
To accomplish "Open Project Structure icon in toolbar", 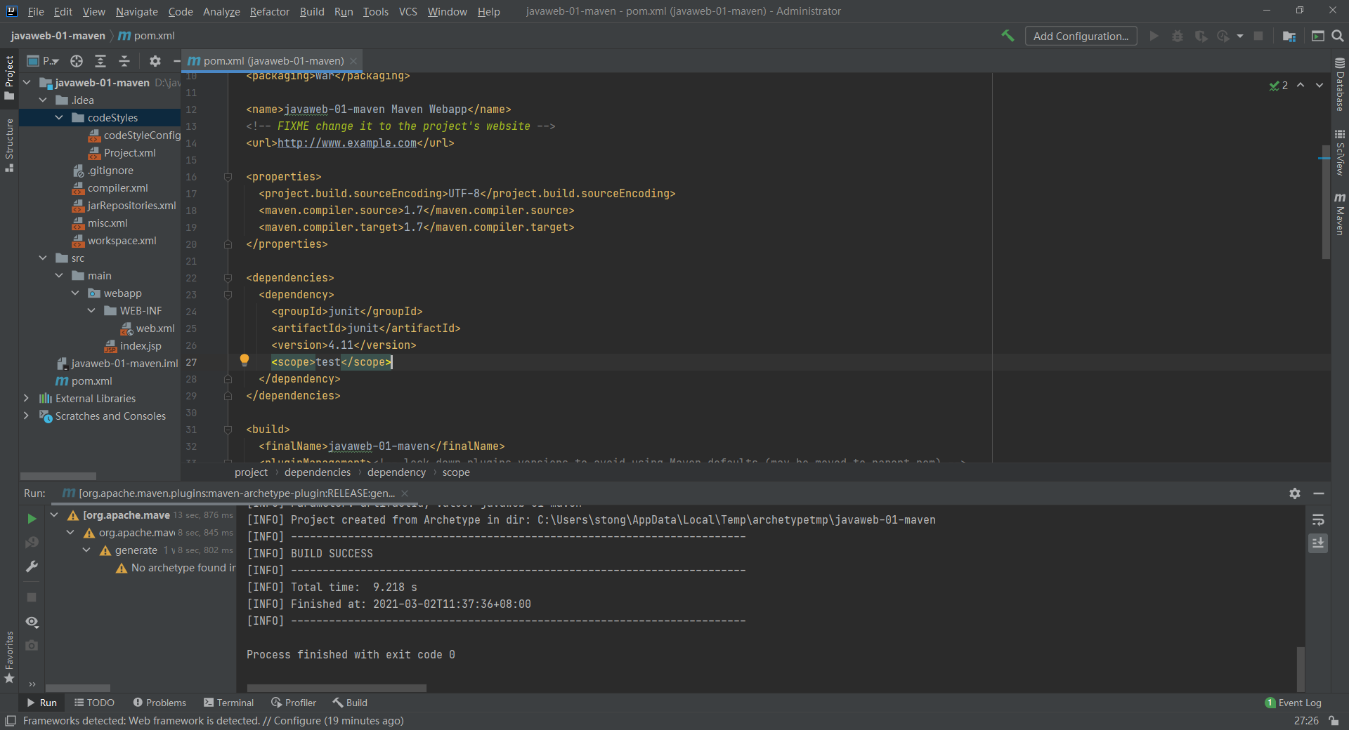I will pos(1289,36).
